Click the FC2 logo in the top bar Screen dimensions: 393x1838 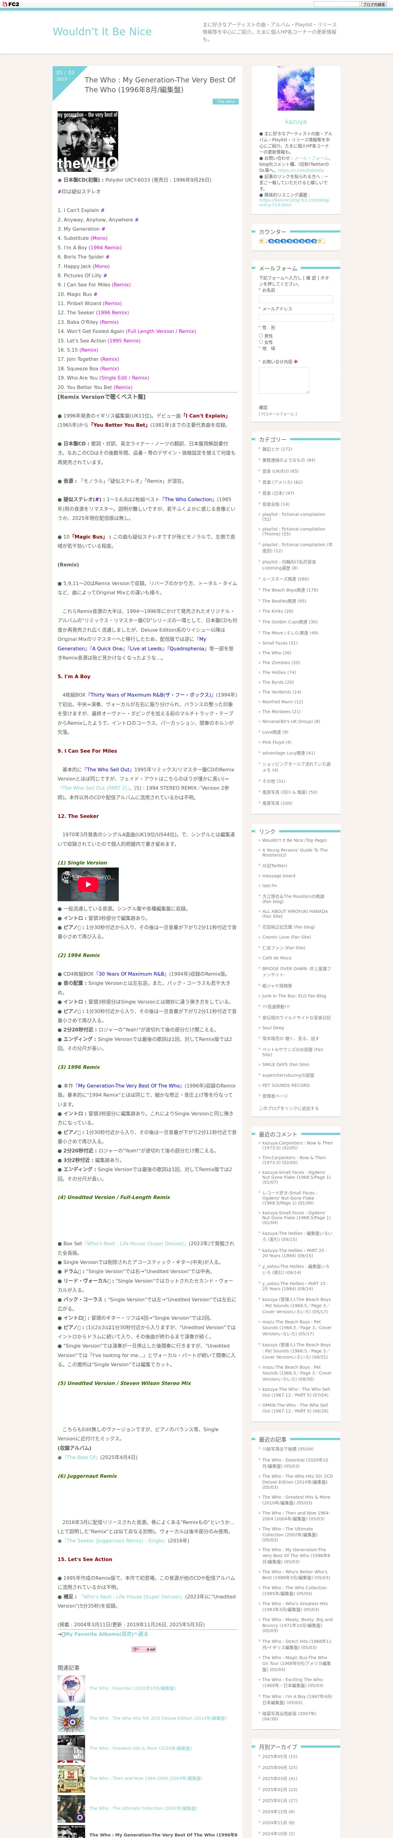11,4
